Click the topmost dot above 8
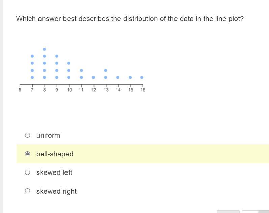Viewport: 269px width, 213px height. pos(44,49)
